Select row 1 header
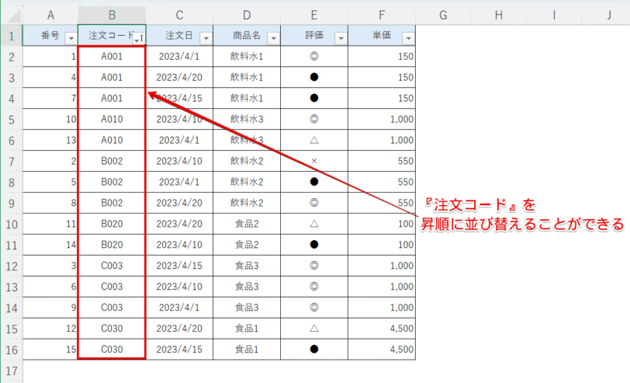The image size is (630, 383). pos(12,36)
